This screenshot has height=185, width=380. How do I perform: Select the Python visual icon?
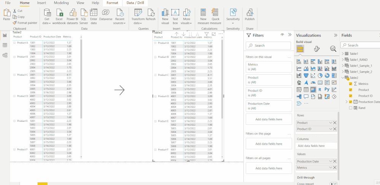[x=327, y=89]
